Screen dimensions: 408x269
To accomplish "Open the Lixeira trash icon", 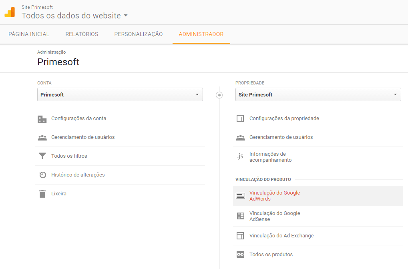I will 42,193.
